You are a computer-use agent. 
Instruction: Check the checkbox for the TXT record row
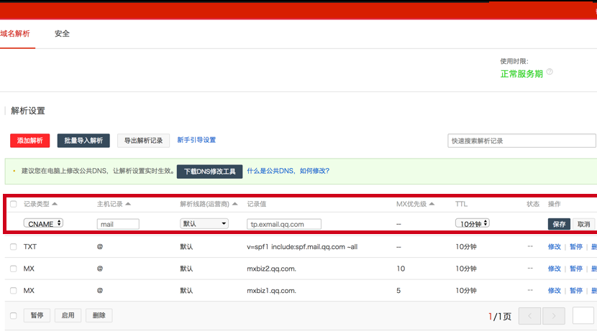tap(14, 247)
